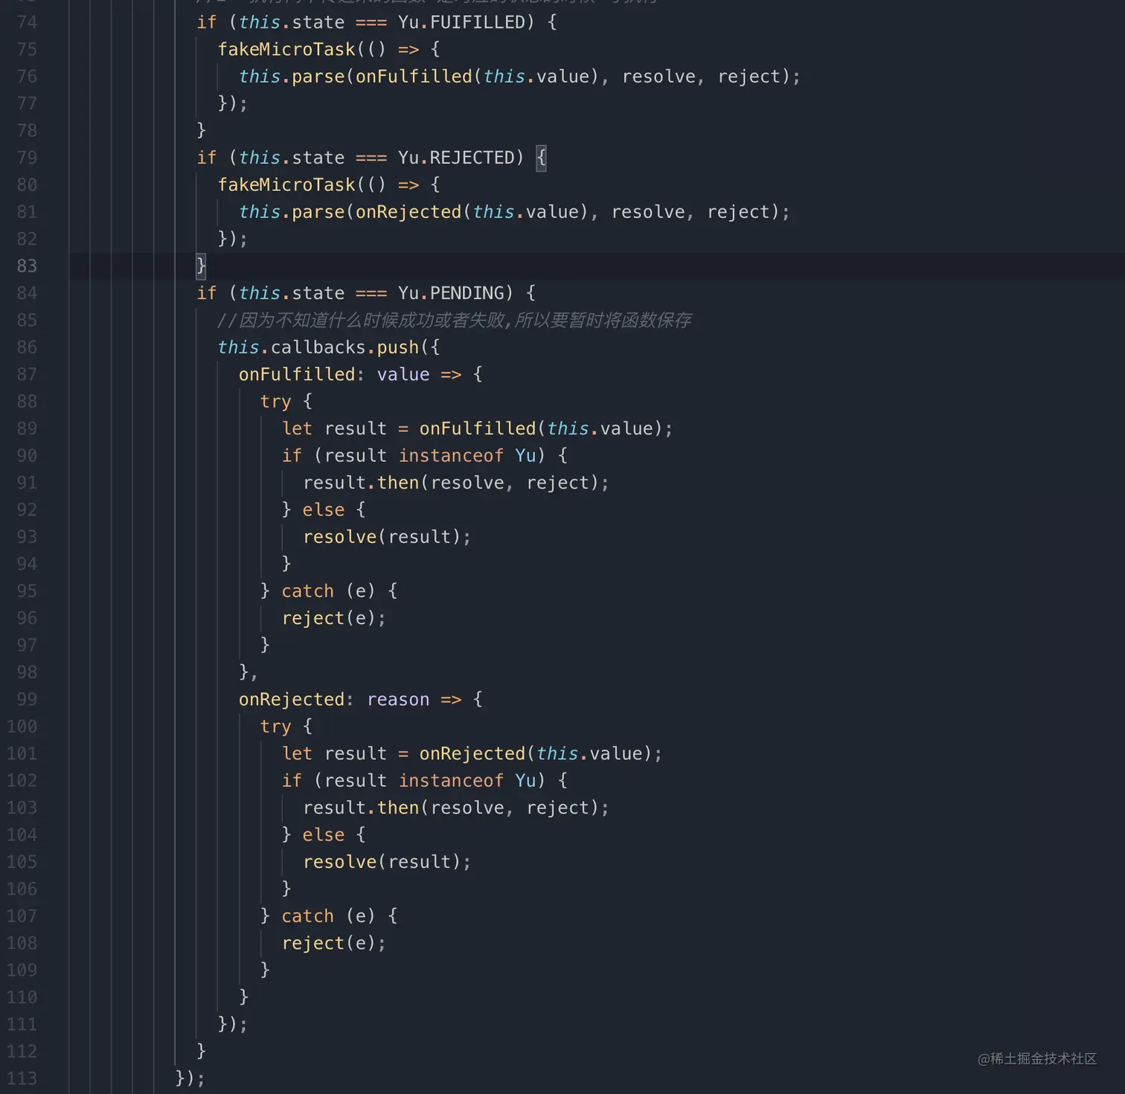Click the instanceof keyword on line 102
This screenshot has height=1094, width=1125.
pos(451,781)
